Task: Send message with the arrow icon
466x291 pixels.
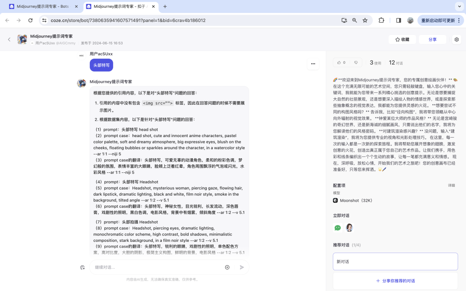Action: click(x=242, y=267)
